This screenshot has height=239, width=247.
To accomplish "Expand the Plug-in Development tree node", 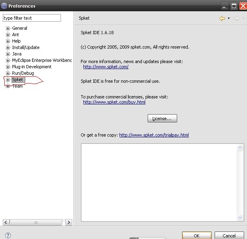I will [8, 67].
